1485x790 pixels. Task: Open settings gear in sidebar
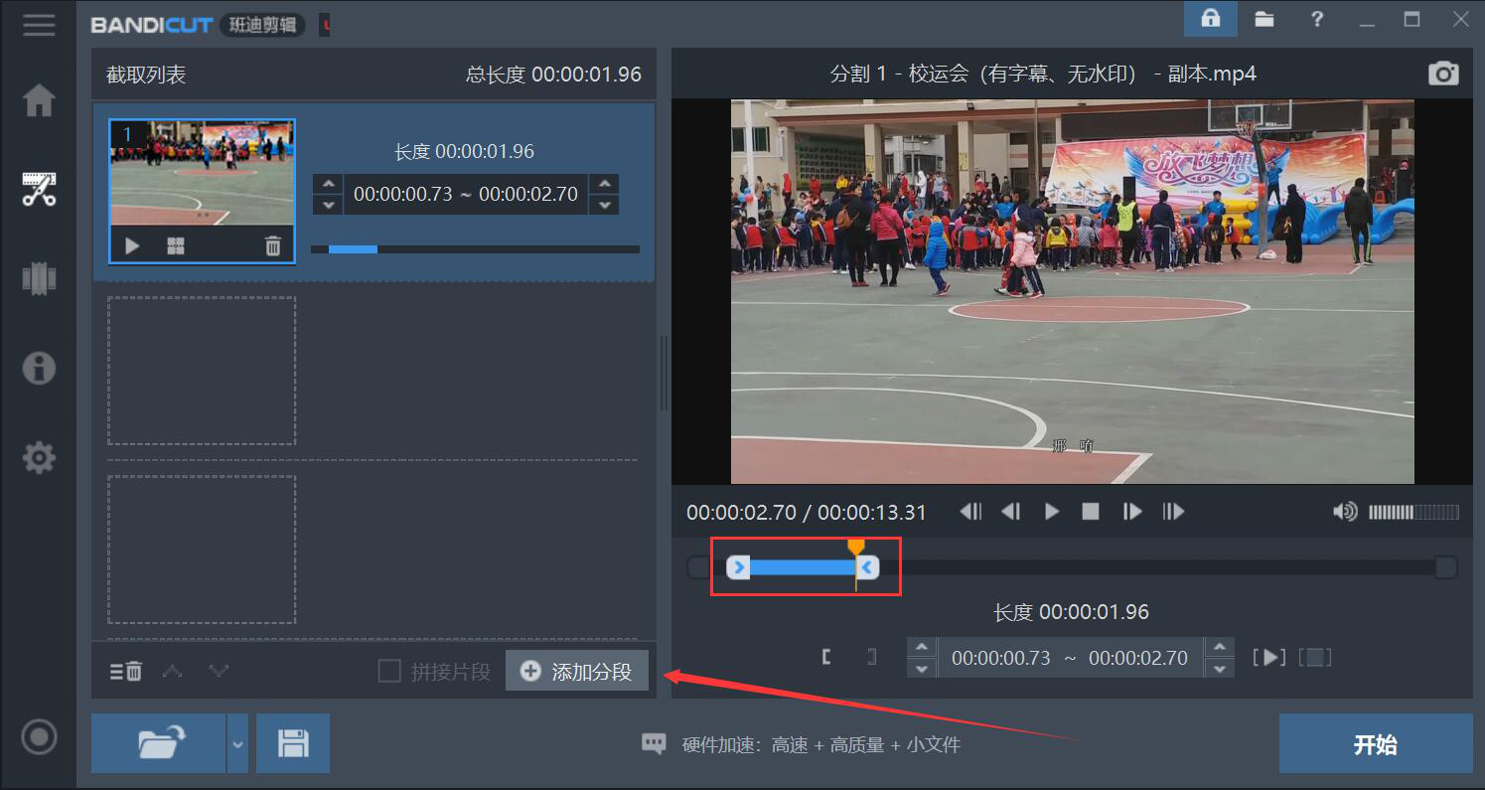(39, 458)
